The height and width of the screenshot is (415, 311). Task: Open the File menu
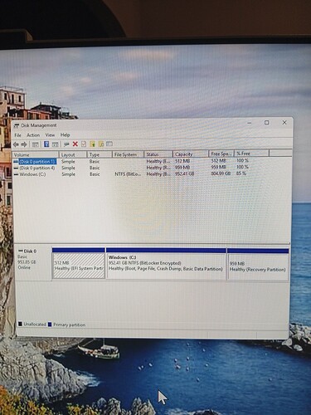pyautogui.click(x=17, y=135)
